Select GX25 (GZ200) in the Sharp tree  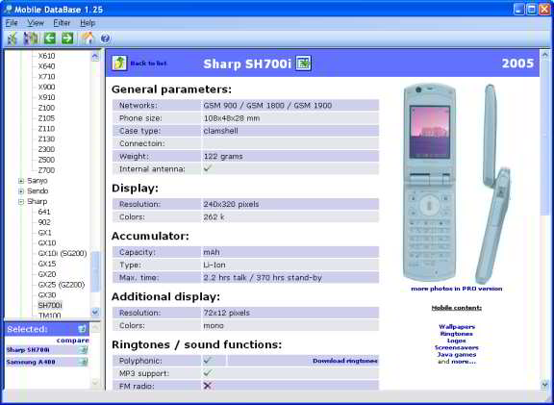coord(62,285)
